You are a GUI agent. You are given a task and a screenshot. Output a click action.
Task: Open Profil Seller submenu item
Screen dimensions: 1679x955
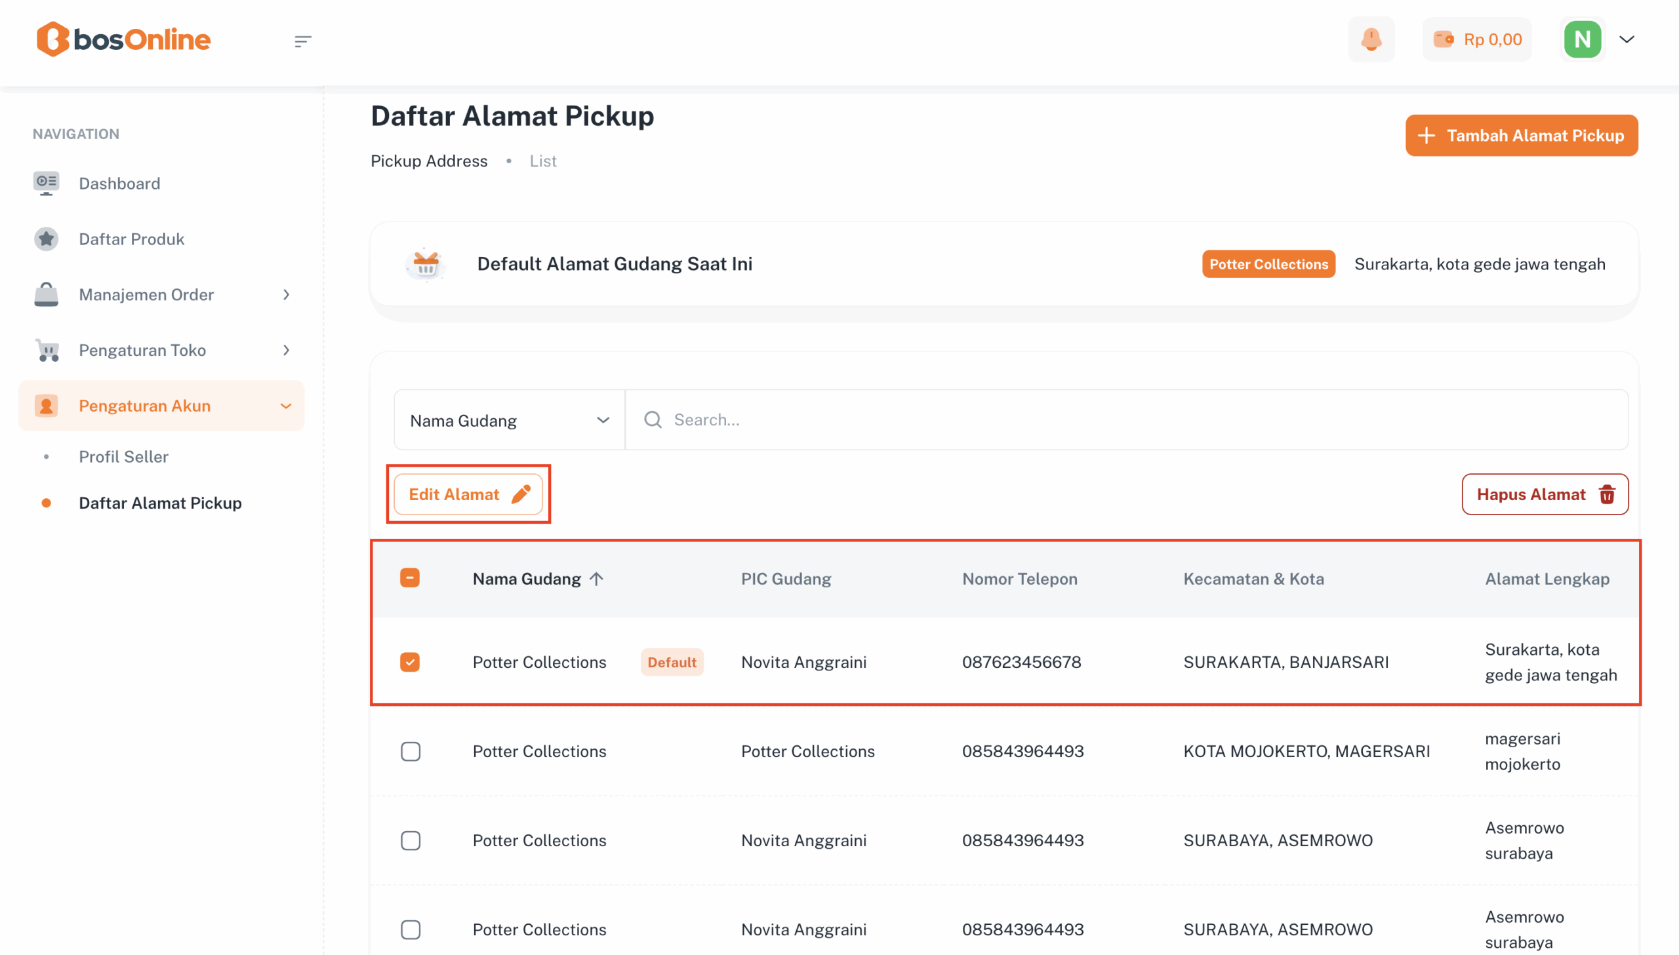click(123, 456)
